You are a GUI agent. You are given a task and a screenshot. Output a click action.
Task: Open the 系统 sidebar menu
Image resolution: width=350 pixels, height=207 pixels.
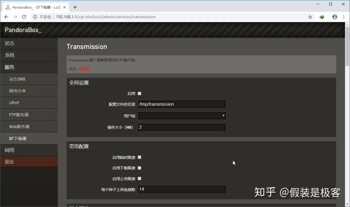[x=29, y=55]
